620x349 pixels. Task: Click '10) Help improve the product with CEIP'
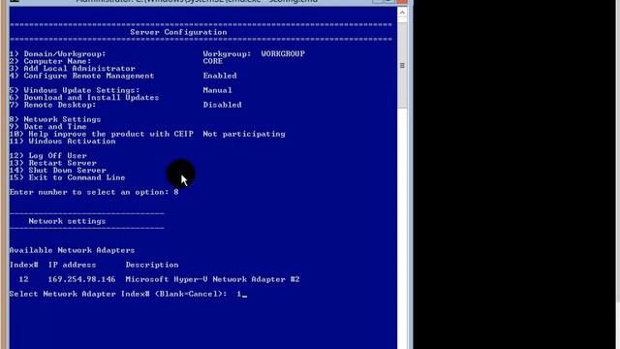[x=101, y=134]
